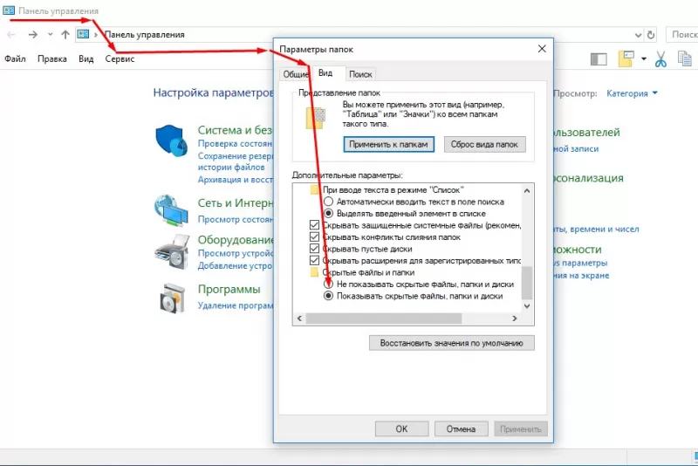Click Применить к папкам button
Screen dimensions: 698x466
click(x=388, y=144)
